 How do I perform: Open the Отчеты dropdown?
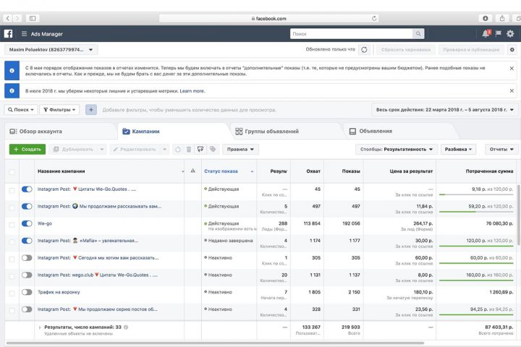point(501,150)
